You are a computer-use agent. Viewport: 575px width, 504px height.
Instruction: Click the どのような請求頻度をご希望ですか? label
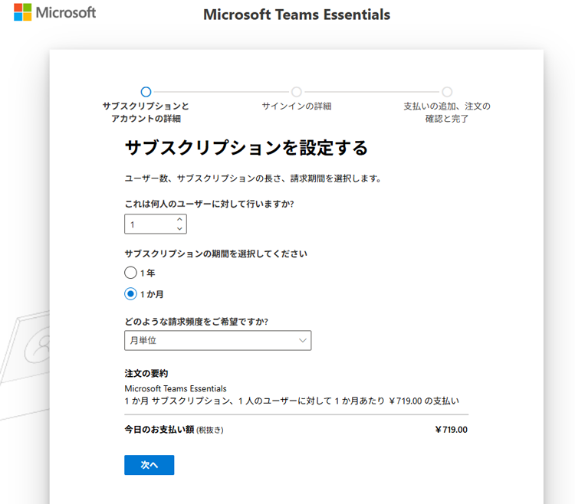click(196, 322)
